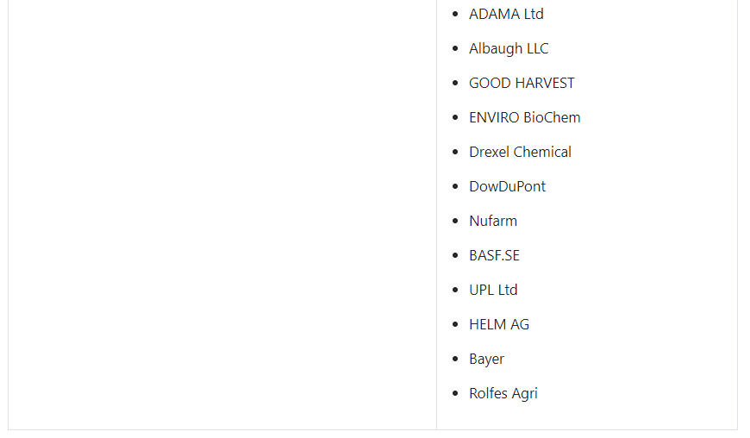Click the empty left table cell
Image resolution: width=750 pixels, height=438 pixels.
(x=222, y=215)
